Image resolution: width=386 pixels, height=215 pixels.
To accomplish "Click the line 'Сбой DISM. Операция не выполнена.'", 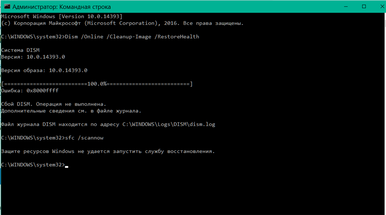I will 54,104.
